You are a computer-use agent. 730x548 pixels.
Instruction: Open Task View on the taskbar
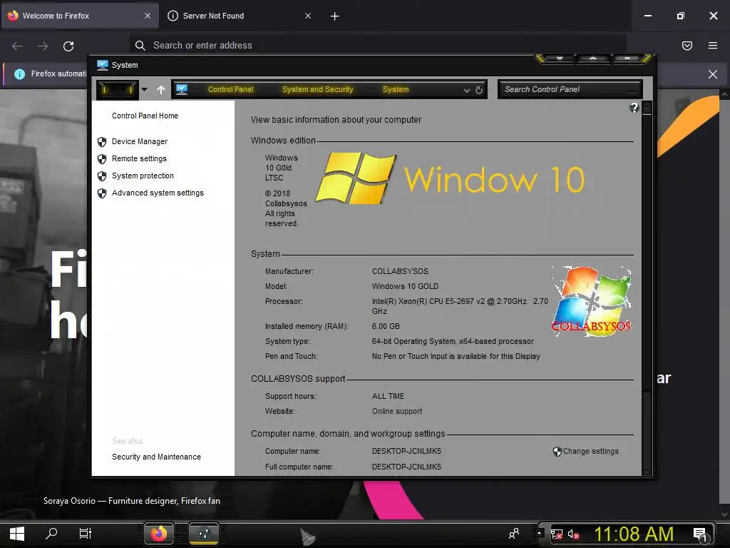pyautogui.click(x=86, y=534)
